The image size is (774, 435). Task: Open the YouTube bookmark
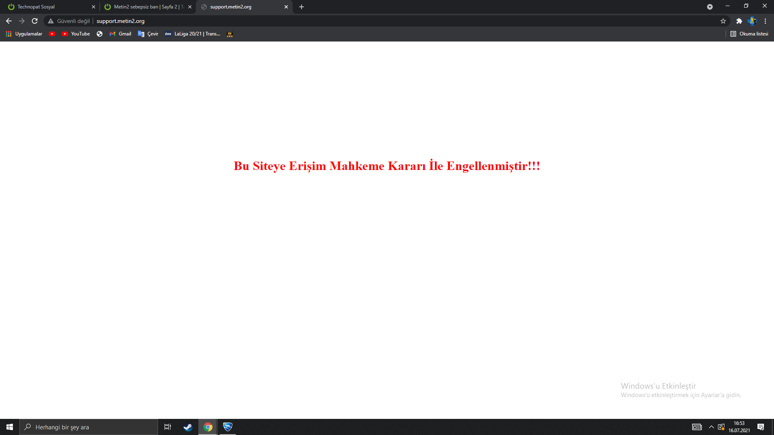coord(76,34)
